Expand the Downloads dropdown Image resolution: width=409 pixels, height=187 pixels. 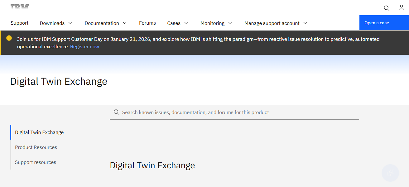click(56, 23)
